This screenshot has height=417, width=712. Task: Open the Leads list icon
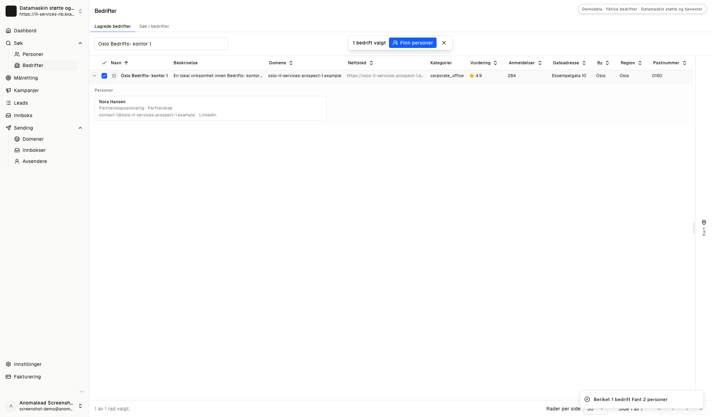point(8,103)
